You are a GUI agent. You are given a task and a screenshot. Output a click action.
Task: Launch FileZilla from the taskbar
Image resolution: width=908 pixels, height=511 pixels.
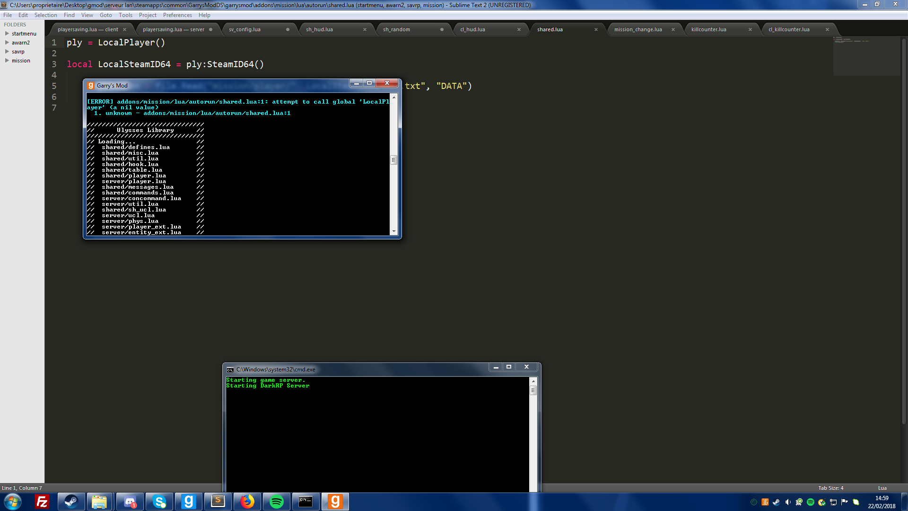[42, 502]
